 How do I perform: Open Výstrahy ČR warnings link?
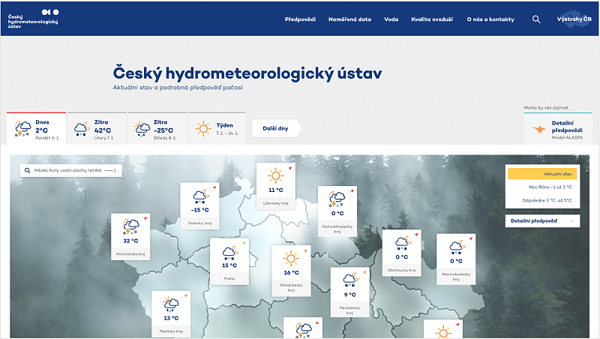tap(575, 19)
